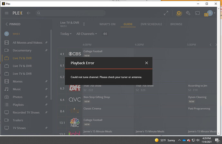Switch to the DVR SCHEDULE tab
Screen dimensions: 222x144
[x=151, y=24]
